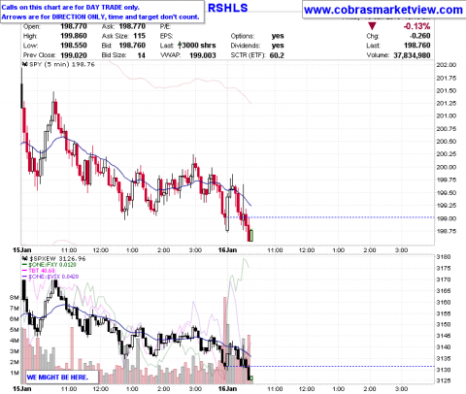Click the '$SPXEW 3126.96' chart label
This screenshot has height=394, width=466.
57,258
